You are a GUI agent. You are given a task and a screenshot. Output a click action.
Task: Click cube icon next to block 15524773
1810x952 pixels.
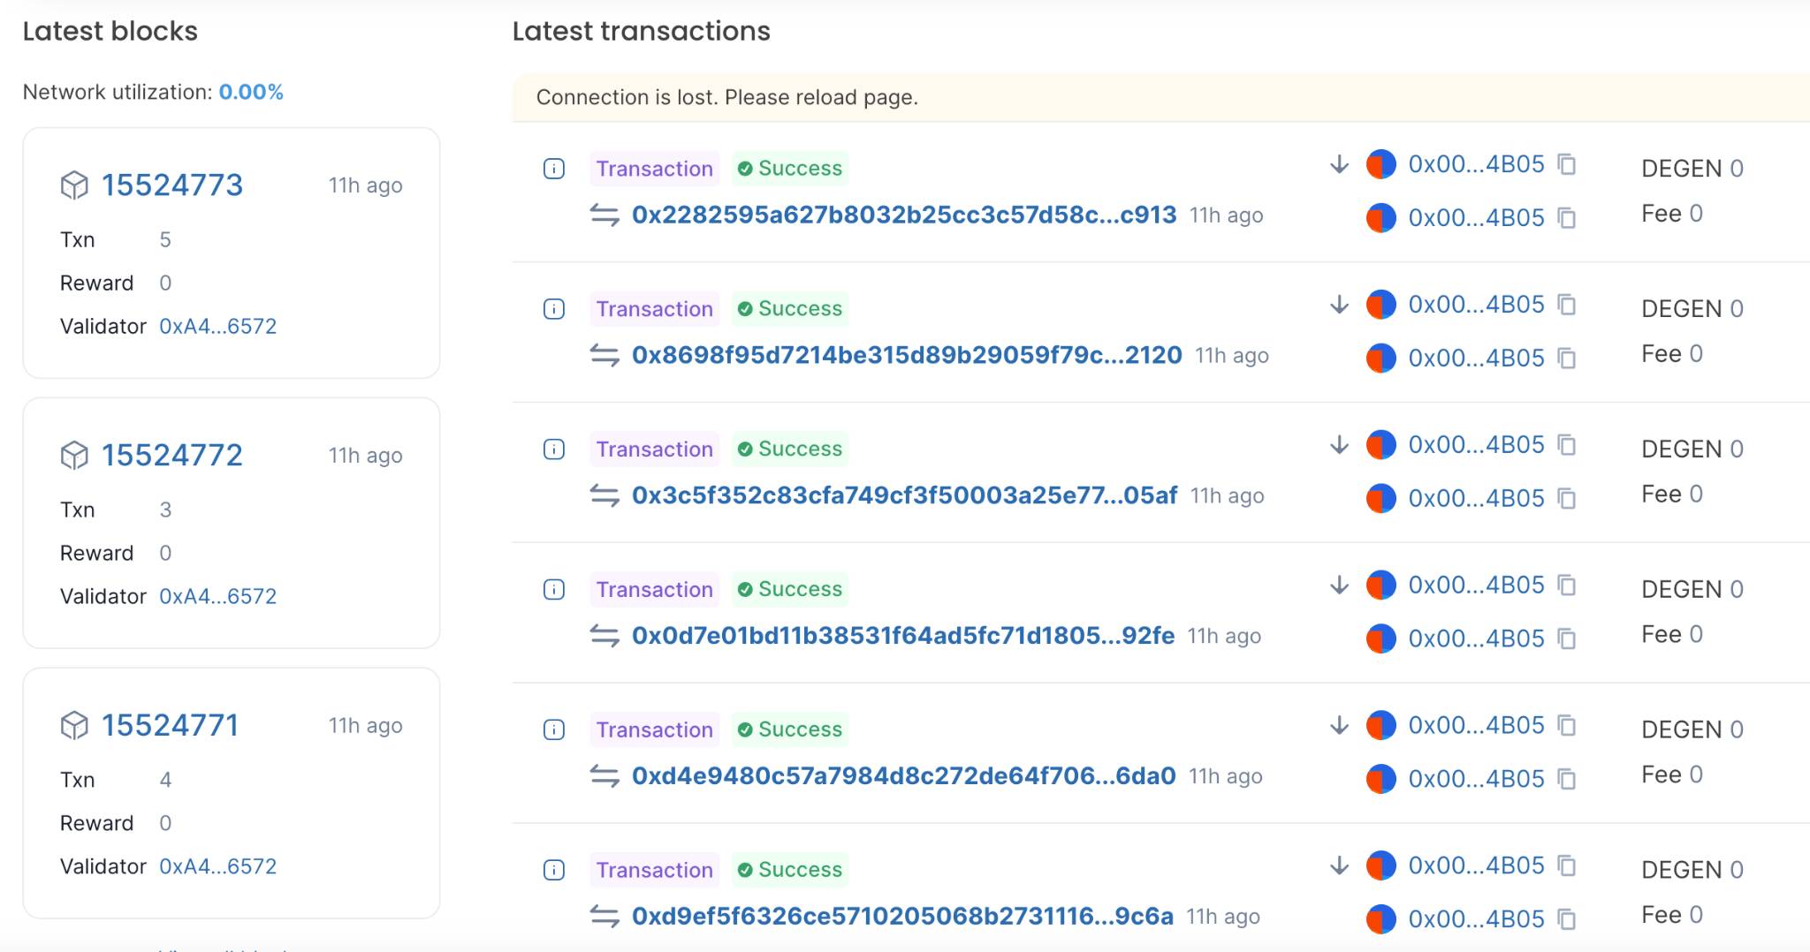point(74,185)
